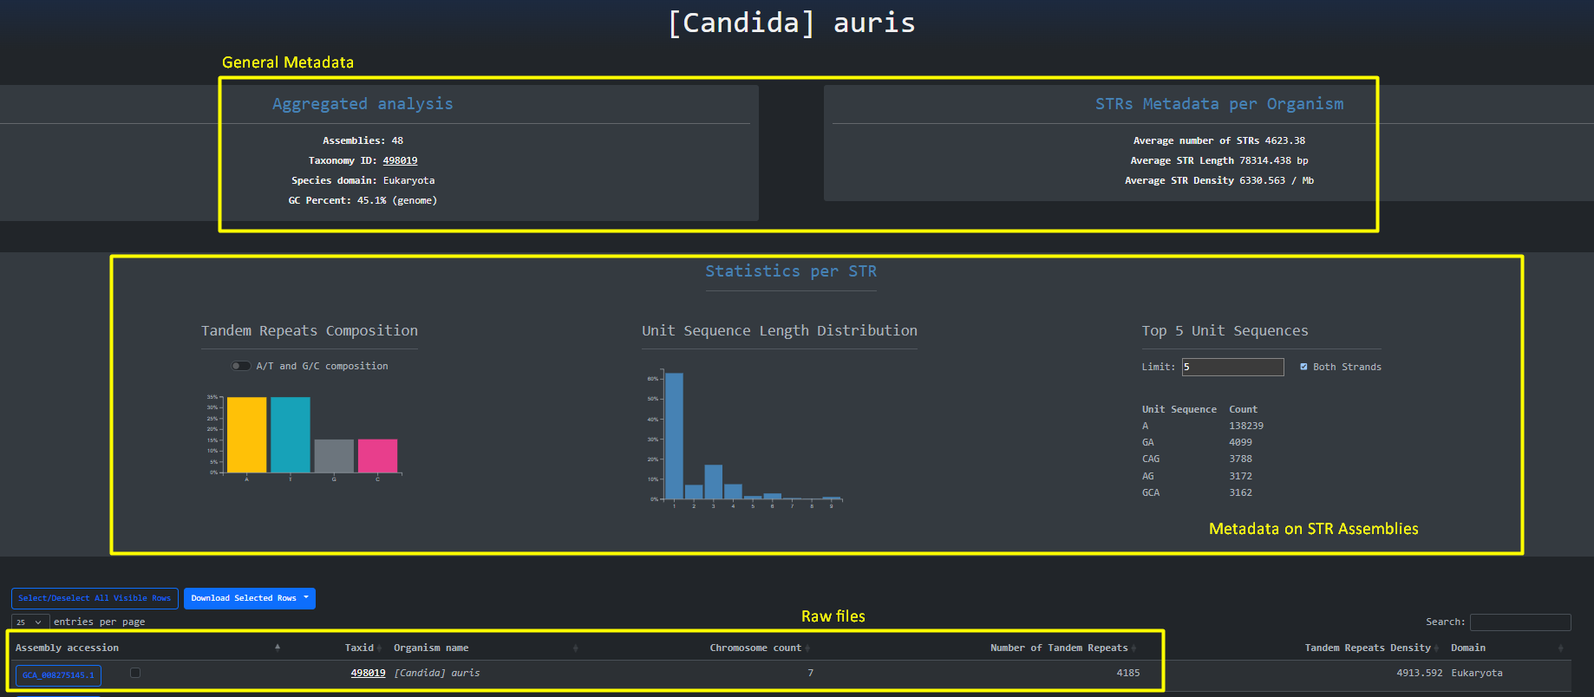Click sort icon next to Chromosome count

pyautogui.click(x=807, y=648)
